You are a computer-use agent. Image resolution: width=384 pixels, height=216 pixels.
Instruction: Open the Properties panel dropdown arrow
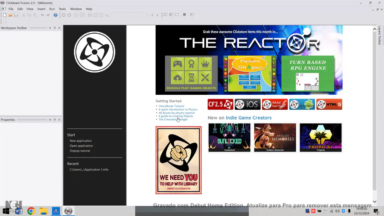click(x=50, y=120)
